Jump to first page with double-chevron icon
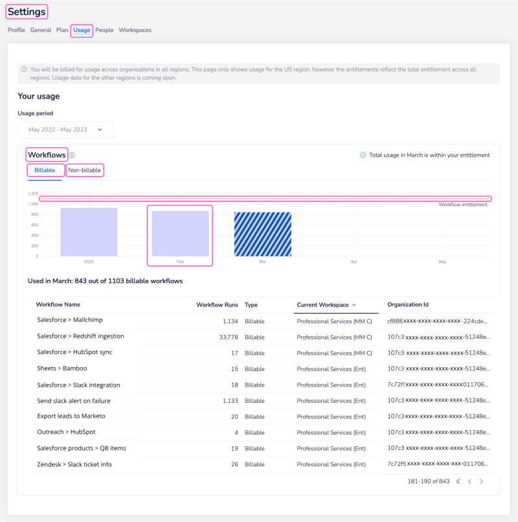 458,481
